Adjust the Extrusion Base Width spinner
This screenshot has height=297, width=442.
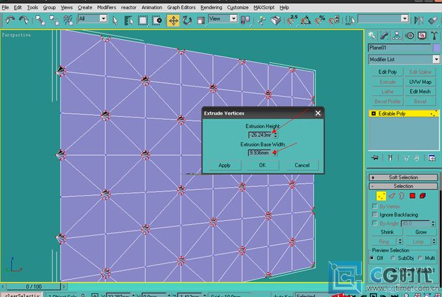pos(275,153)
